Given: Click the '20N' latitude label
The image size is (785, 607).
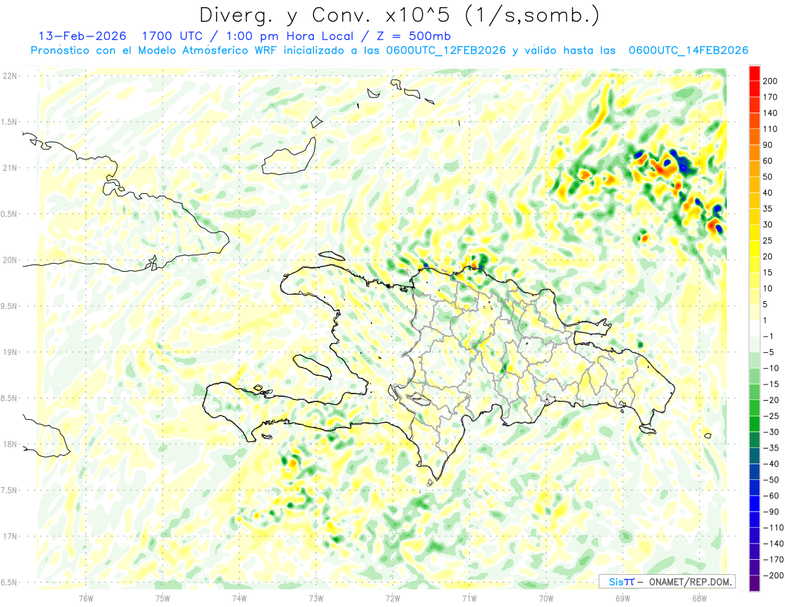Looking at the screenshot, I should (x=10, y=260).
